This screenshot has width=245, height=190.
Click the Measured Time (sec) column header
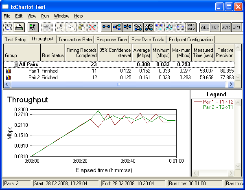click(x=203, y=53)
